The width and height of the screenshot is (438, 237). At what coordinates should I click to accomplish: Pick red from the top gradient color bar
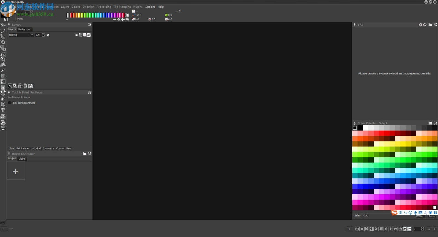(x=71, y=15)
